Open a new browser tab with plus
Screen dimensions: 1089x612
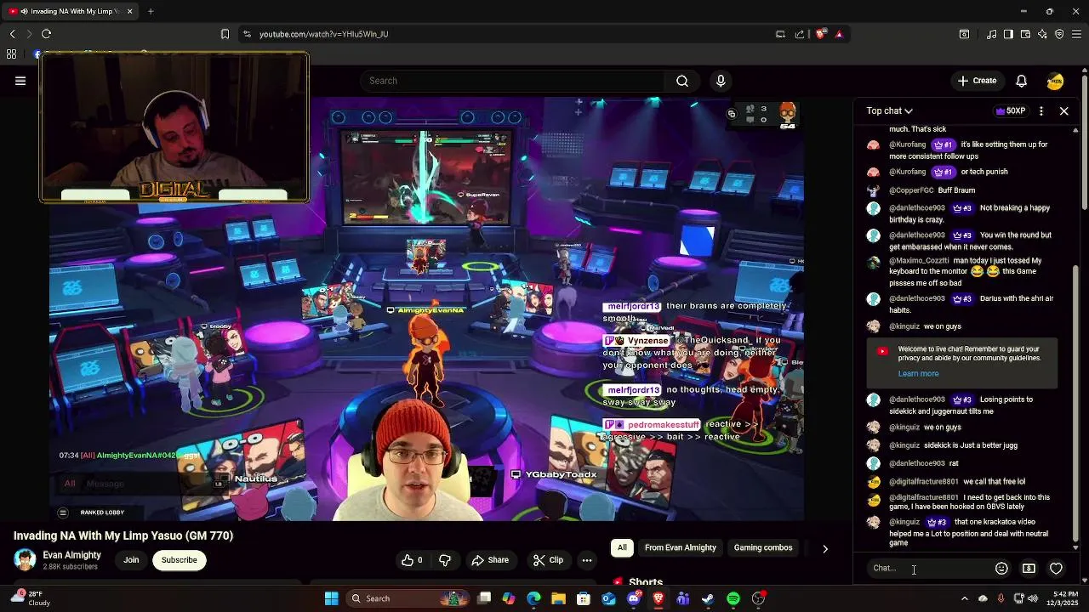click(x=151, y=11)
